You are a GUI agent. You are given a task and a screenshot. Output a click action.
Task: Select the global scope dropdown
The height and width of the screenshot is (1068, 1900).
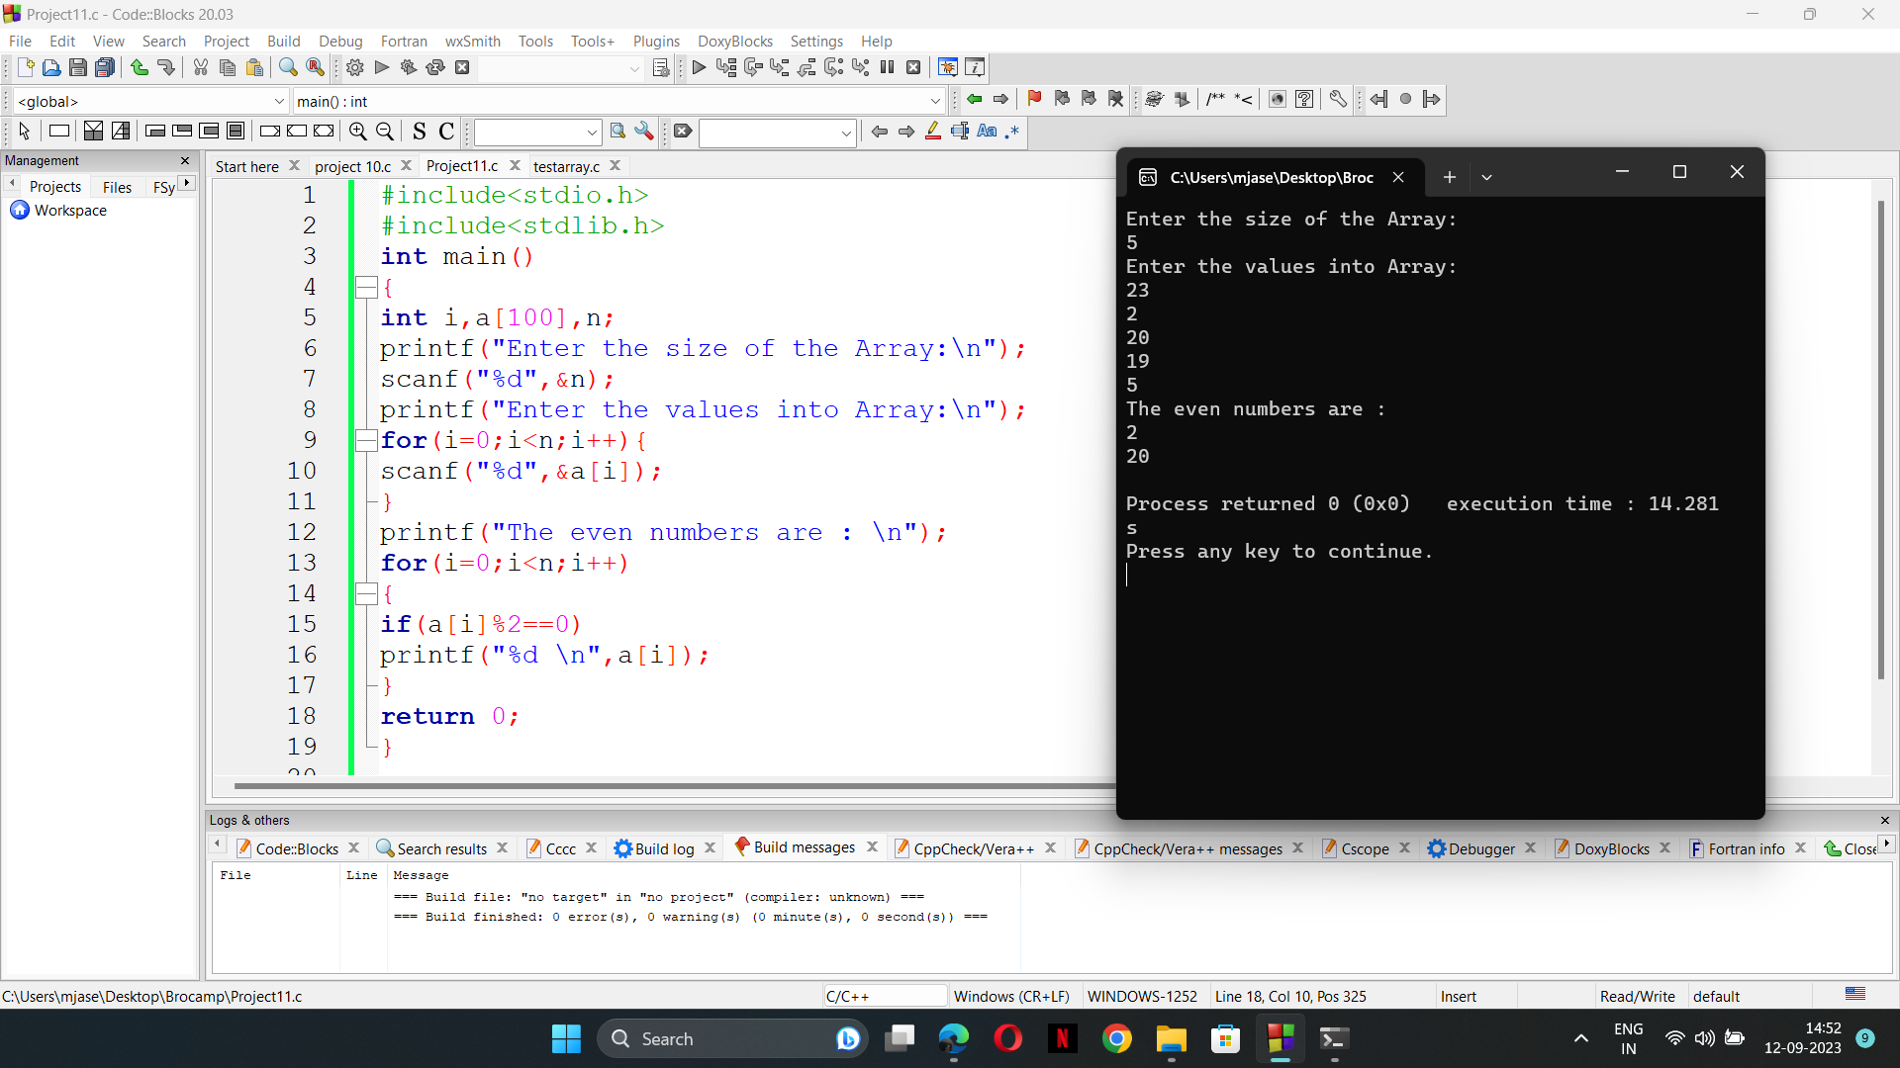pos(147,101)
